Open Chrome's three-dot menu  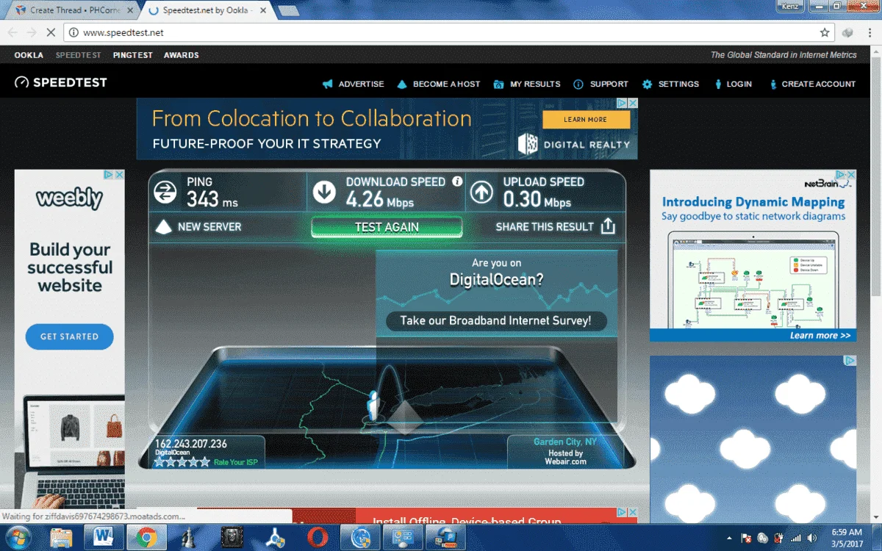(x=868, y=32)
